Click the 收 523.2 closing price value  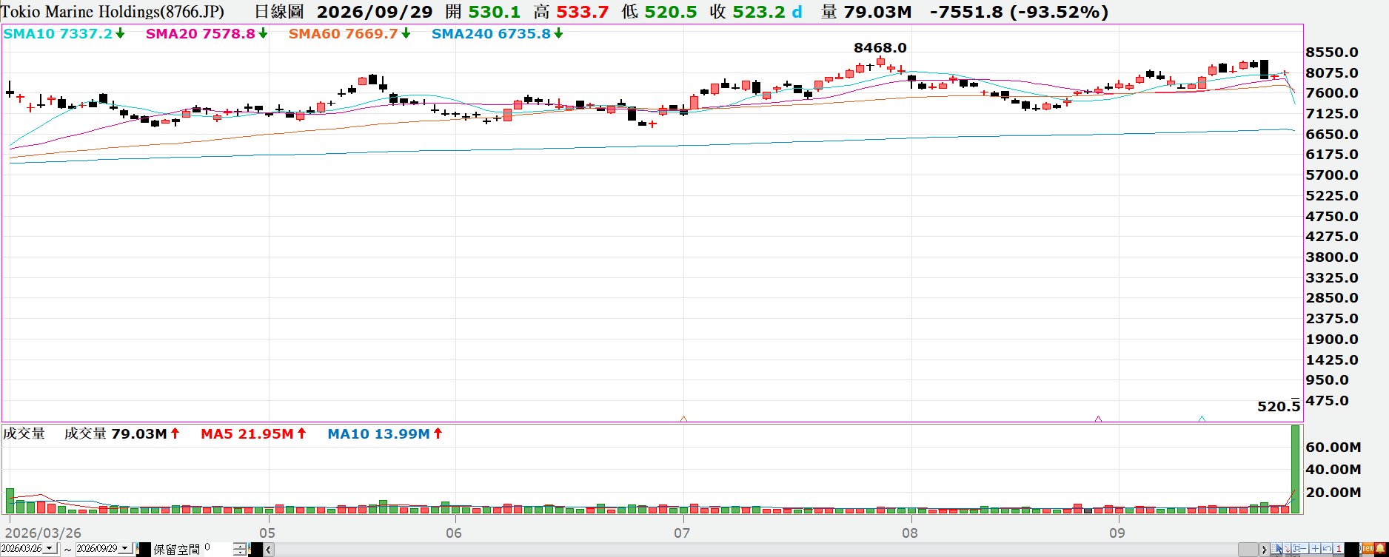[x=747, y=12]
